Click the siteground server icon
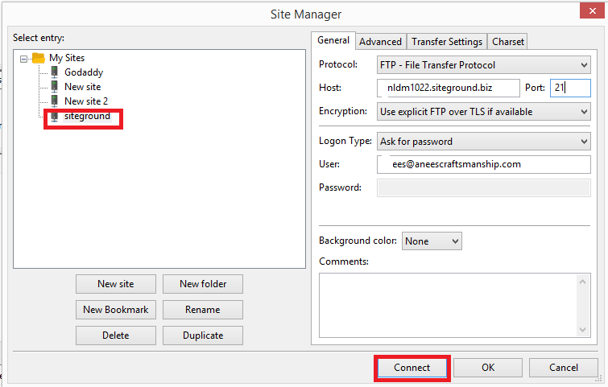 point(55,116)
